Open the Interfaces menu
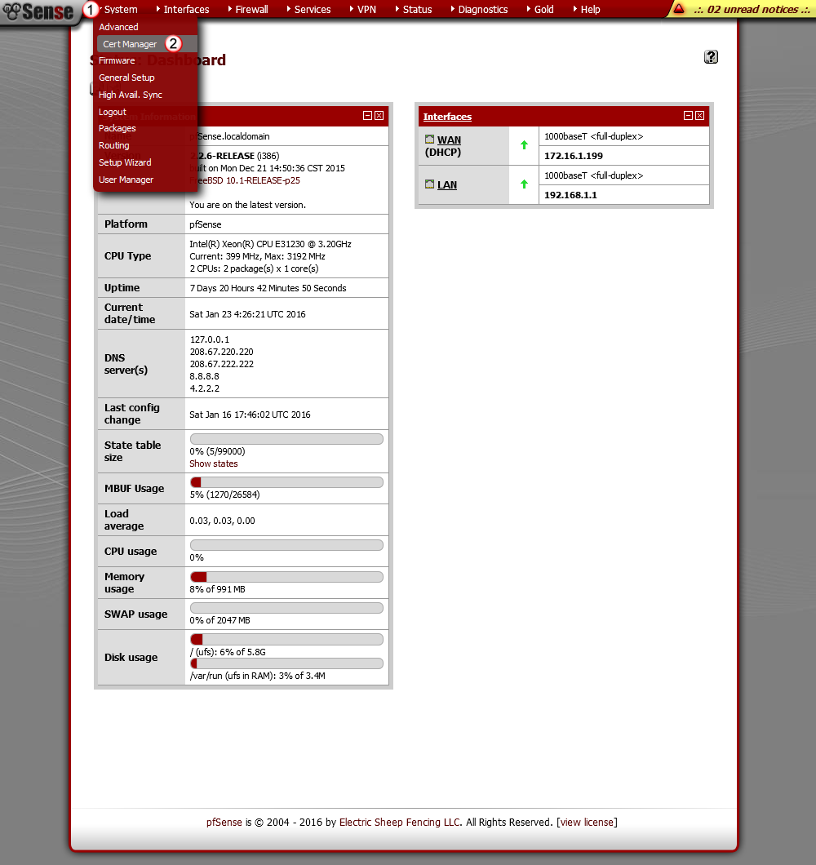The width and height of the screenshot is (816, 865). pos(186,9)
